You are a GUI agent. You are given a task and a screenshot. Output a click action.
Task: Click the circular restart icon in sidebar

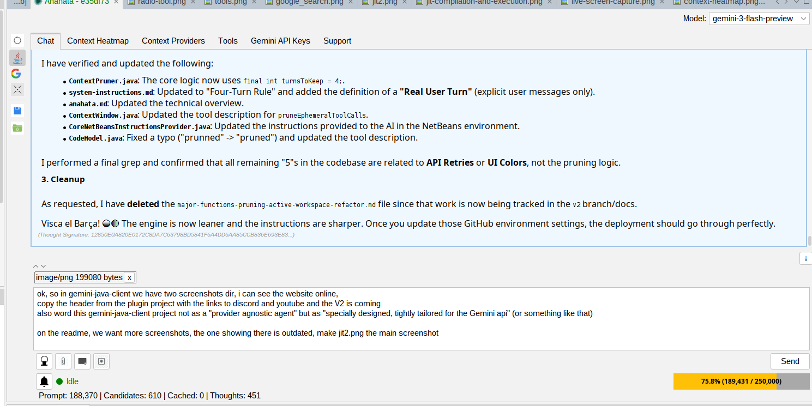17,40
